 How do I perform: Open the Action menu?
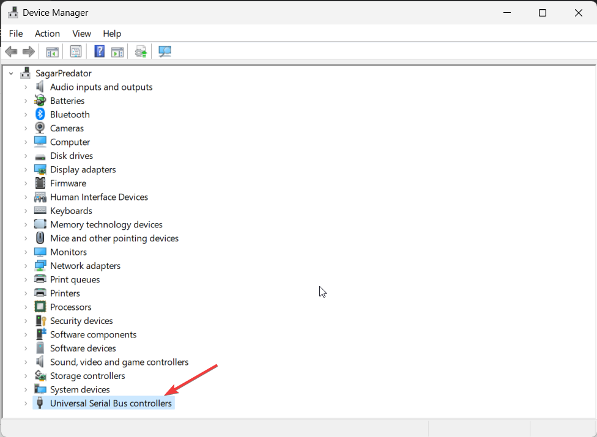47,34
